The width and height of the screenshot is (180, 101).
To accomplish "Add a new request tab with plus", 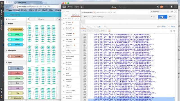I will click(112, 12).
